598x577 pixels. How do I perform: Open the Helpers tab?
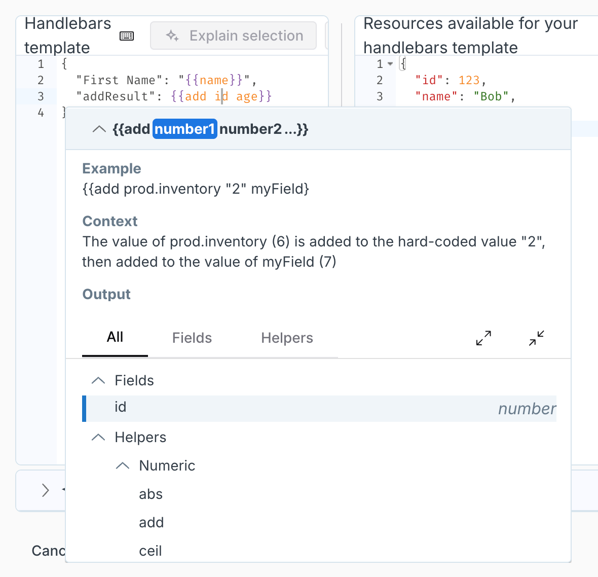(287, 338)
